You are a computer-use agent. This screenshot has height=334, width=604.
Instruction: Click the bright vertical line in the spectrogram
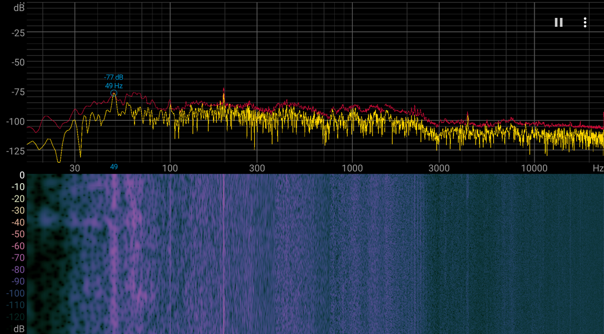(224, 254)
